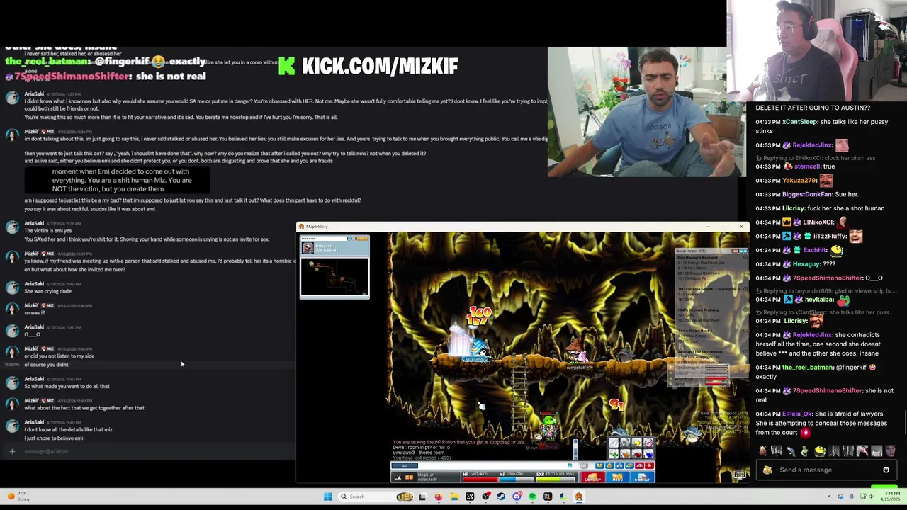
Task: Open the volume tray icon
Action: (x=871, y=497)
